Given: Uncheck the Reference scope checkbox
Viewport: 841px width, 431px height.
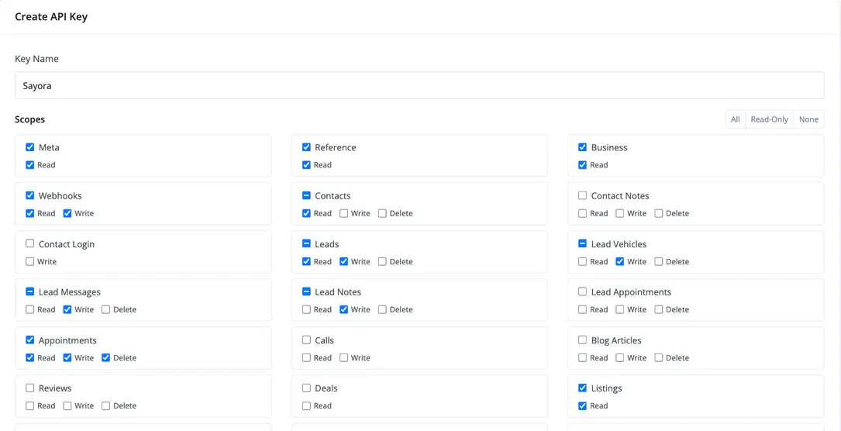Looking at the screenshot, I should [306, 147].
